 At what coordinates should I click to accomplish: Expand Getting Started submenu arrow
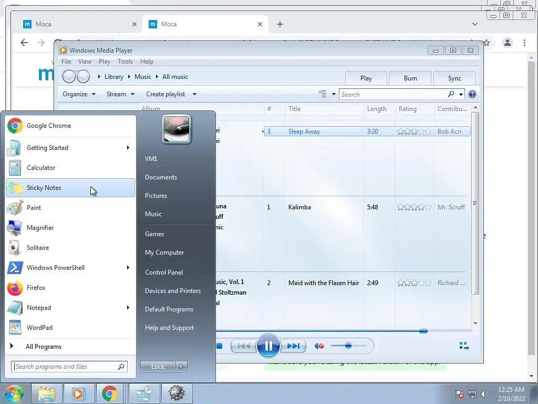(128, 148)
